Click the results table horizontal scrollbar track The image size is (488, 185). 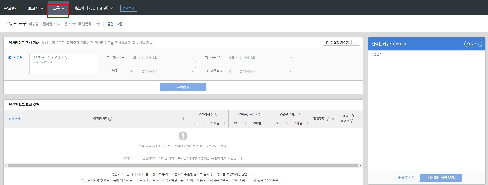[x=183, y=165]
